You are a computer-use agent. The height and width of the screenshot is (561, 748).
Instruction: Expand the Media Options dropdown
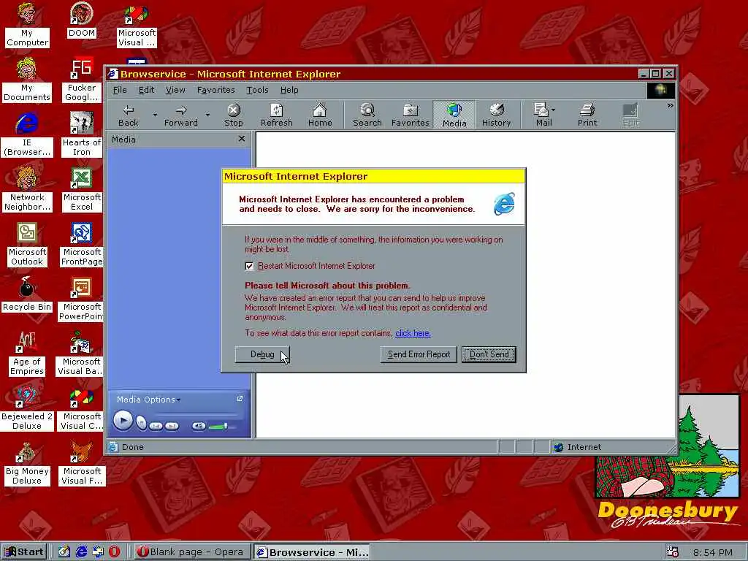coord(148,400)
